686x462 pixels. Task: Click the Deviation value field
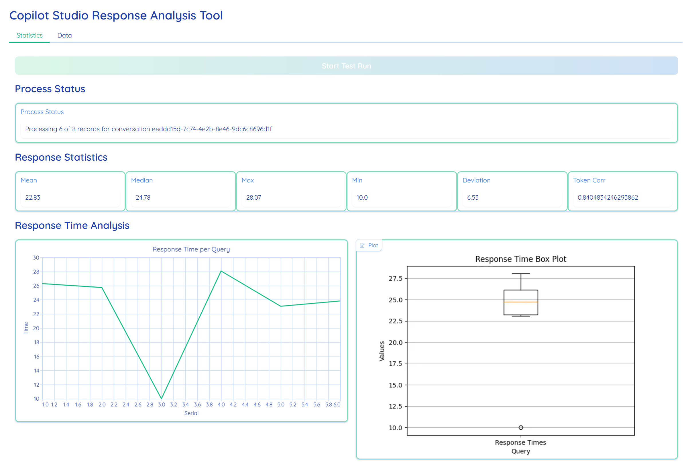(512, 197)
